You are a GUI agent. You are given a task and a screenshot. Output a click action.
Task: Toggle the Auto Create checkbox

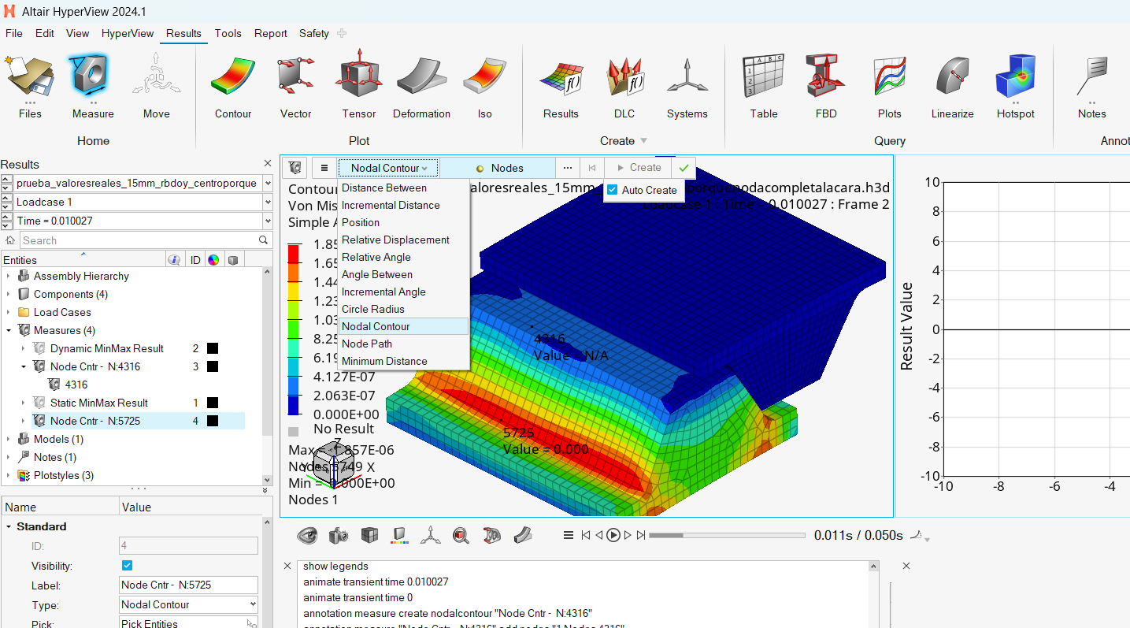click(x=613, y=190)
